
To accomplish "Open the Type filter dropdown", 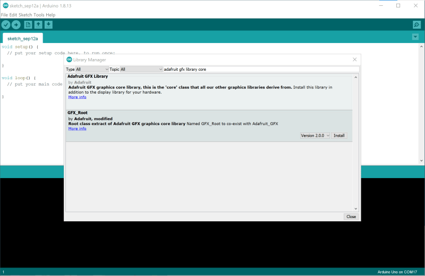I will point(92,69).
